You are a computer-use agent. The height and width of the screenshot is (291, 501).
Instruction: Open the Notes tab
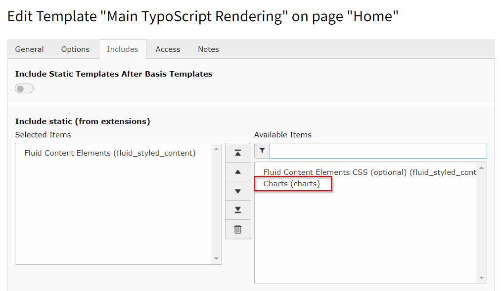point(208,49)
